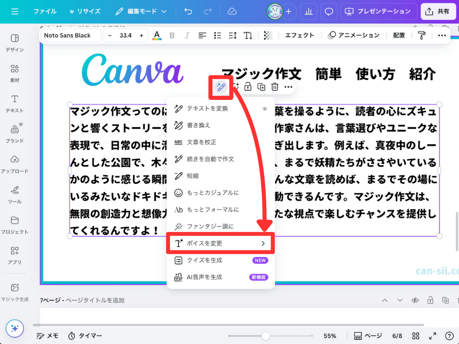Open the text color picker
This screenshot has width=459, height=344.
tap(157, 35)
